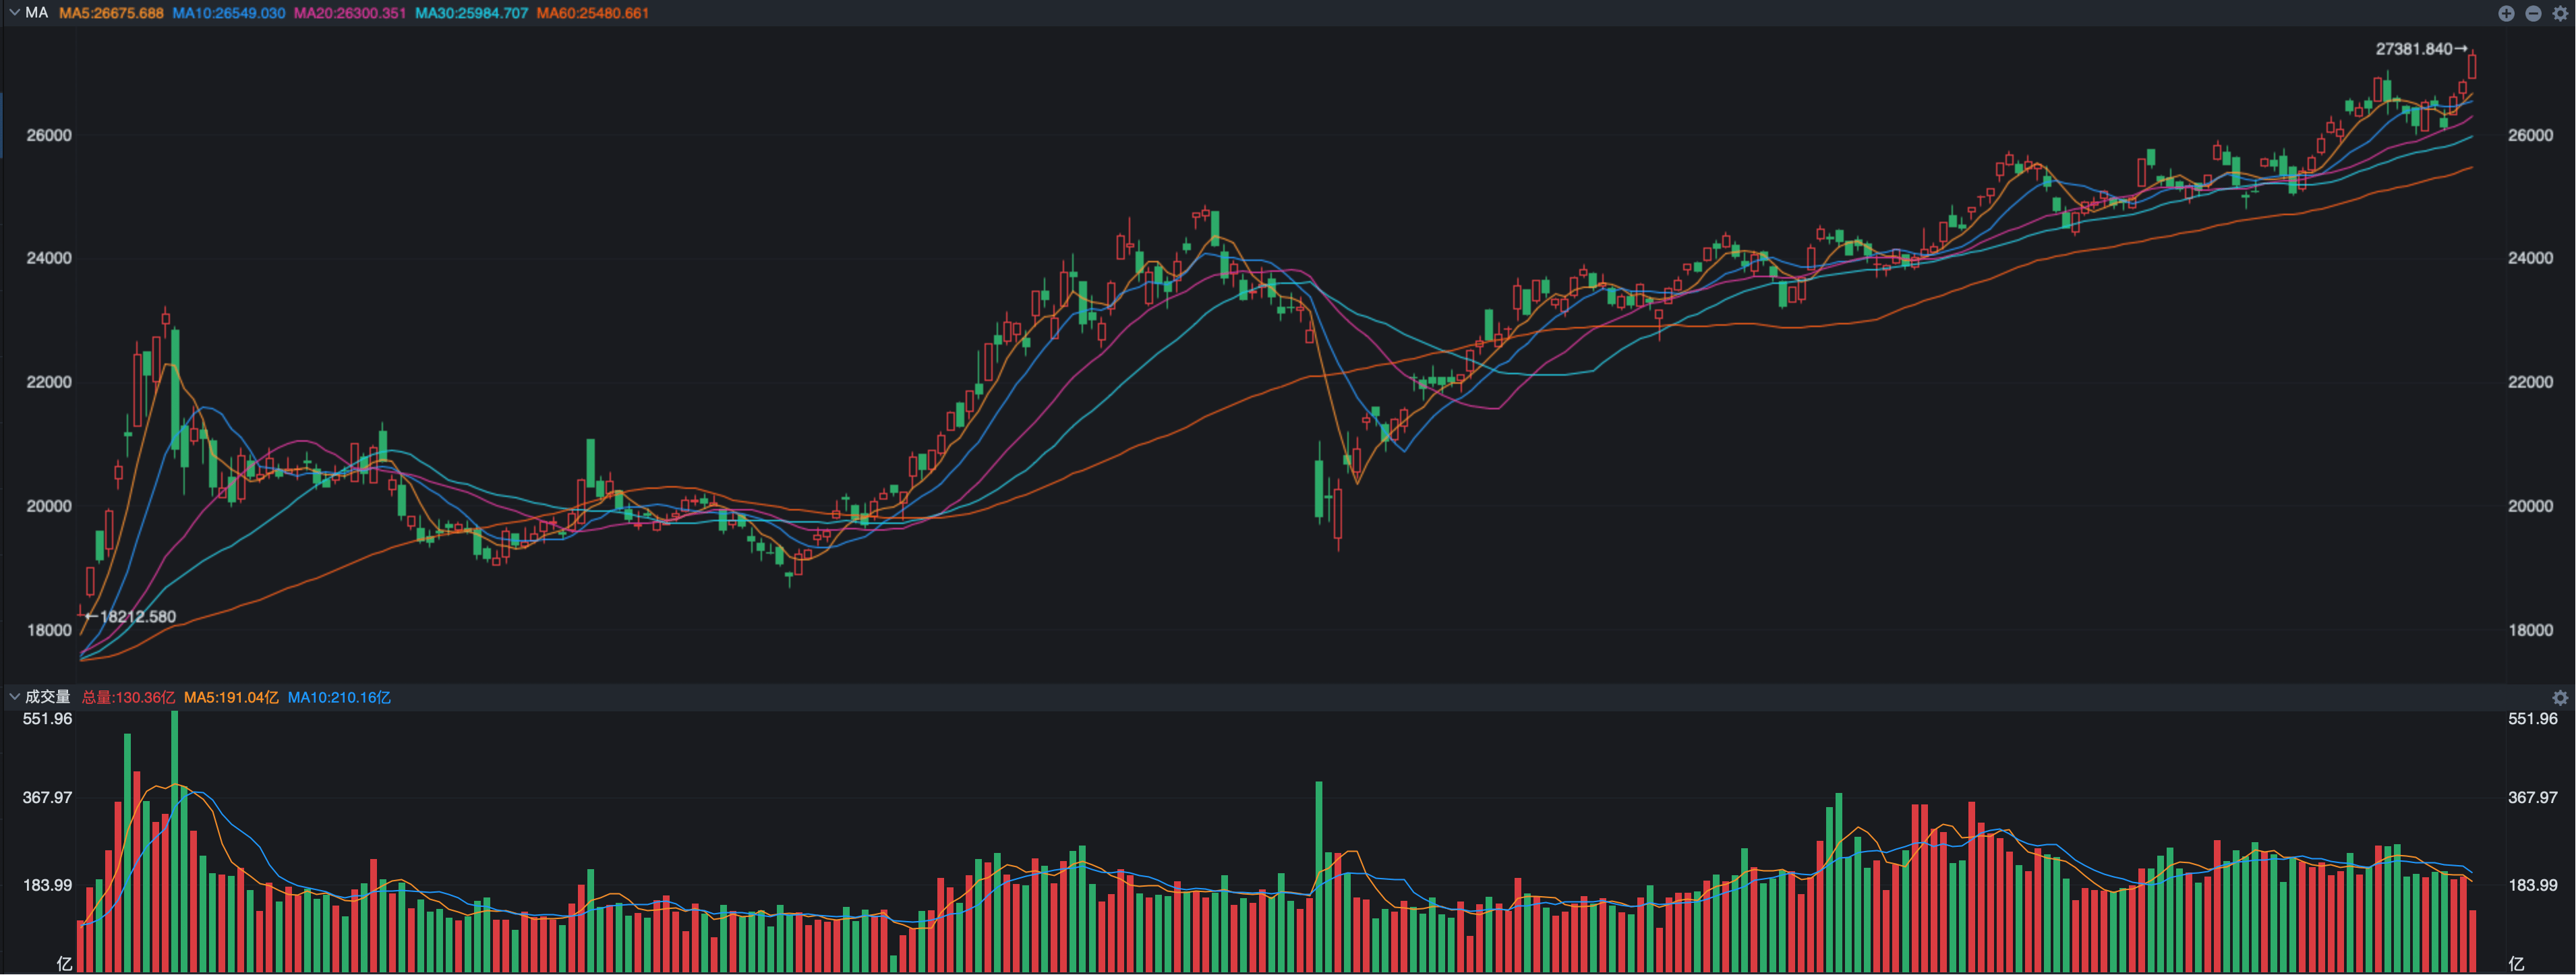Screen dimensions: 2576x975
Task: Collapse the MA indicator chevron
Action: pyautogui.click(x=14, y=13)
